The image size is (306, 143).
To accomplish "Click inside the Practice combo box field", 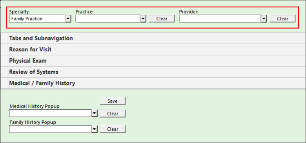I will [x=108, y=19].
